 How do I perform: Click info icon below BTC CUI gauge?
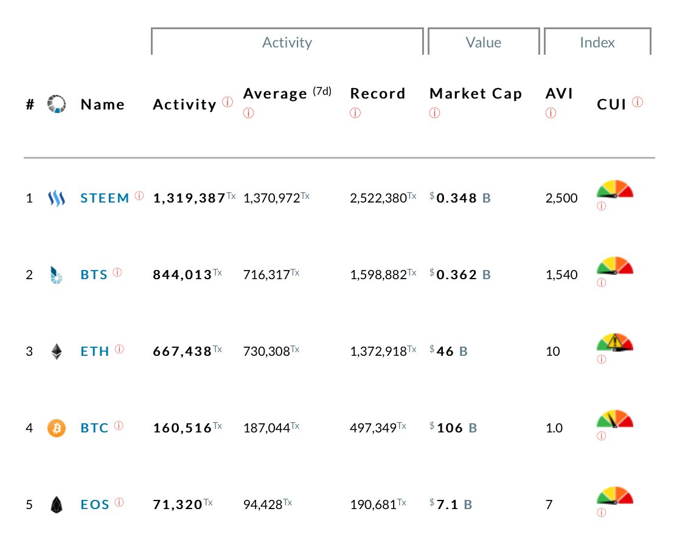[x=601, y=435]
